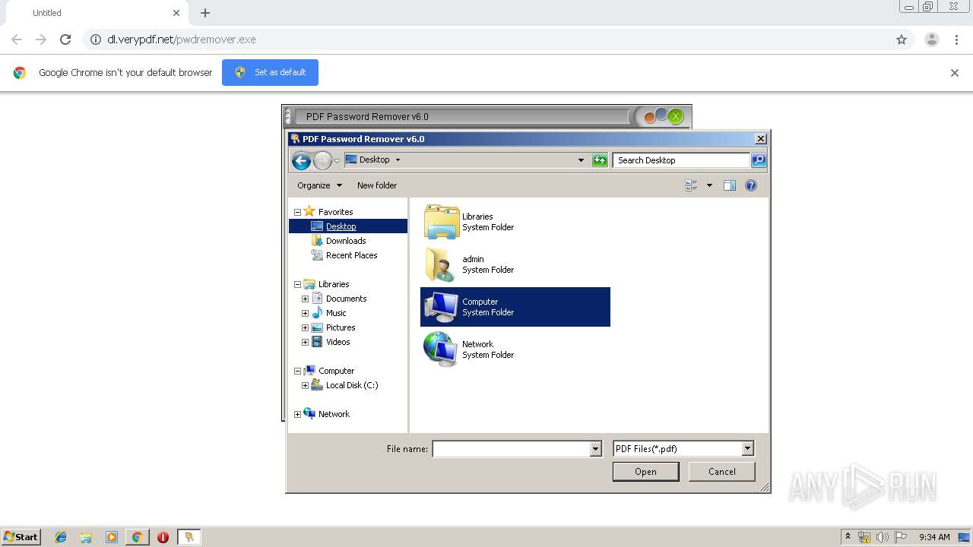Click the Forward arrow in the file dialog

[322, 160]
